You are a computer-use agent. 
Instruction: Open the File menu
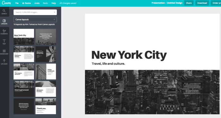click(17, 3)
